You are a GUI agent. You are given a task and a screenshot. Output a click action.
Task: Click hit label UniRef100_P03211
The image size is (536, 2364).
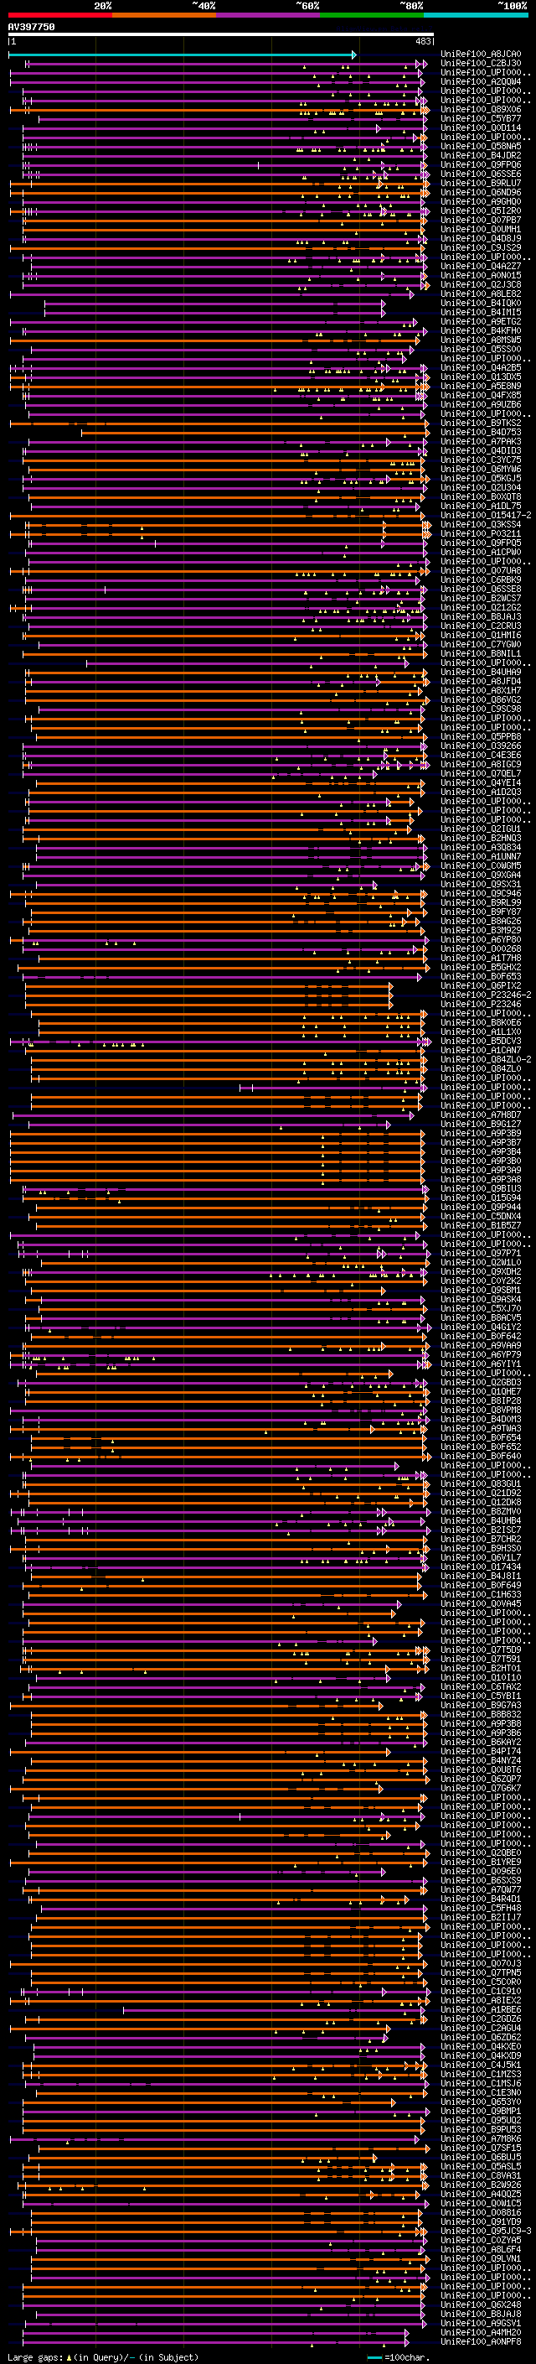click(481, 534)
